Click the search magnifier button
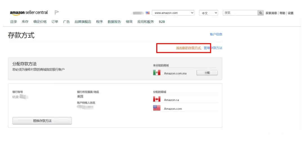The height and width of the screenshot is (143, 304). pos(260,13)
